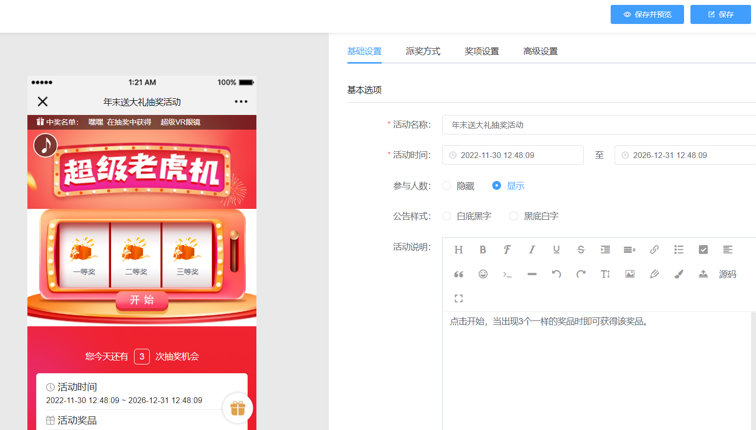Click the indent icon in editor

tap(605, 249)
